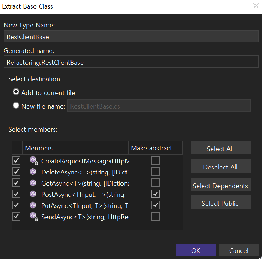Confirm the dialog with OK
The image size is (262, 259).
coord(196,250)
